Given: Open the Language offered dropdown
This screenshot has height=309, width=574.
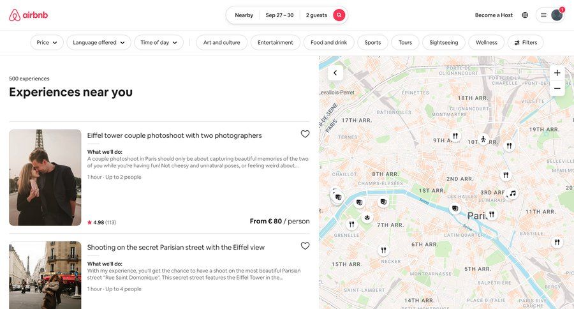Looking at the screenshot, I should point(99,43).
